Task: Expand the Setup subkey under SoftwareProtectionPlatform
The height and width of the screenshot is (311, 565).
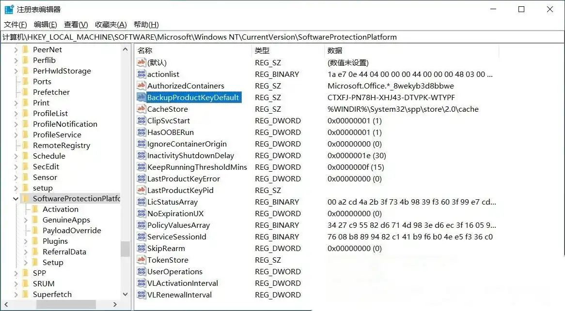Action: (x=26, y=263)
